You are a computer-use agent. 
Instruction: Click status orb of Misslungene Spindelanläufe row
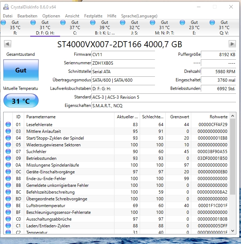[x=8, y=165]
